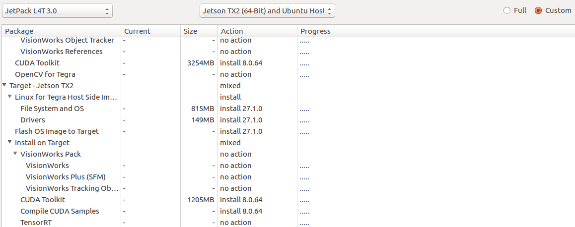Select the Custom installation radio button
The image size is (575, 227).
(x=538, y=10)
